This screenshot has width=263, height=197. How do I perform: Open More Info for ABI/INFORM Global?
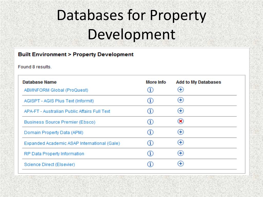click(150, 90)
